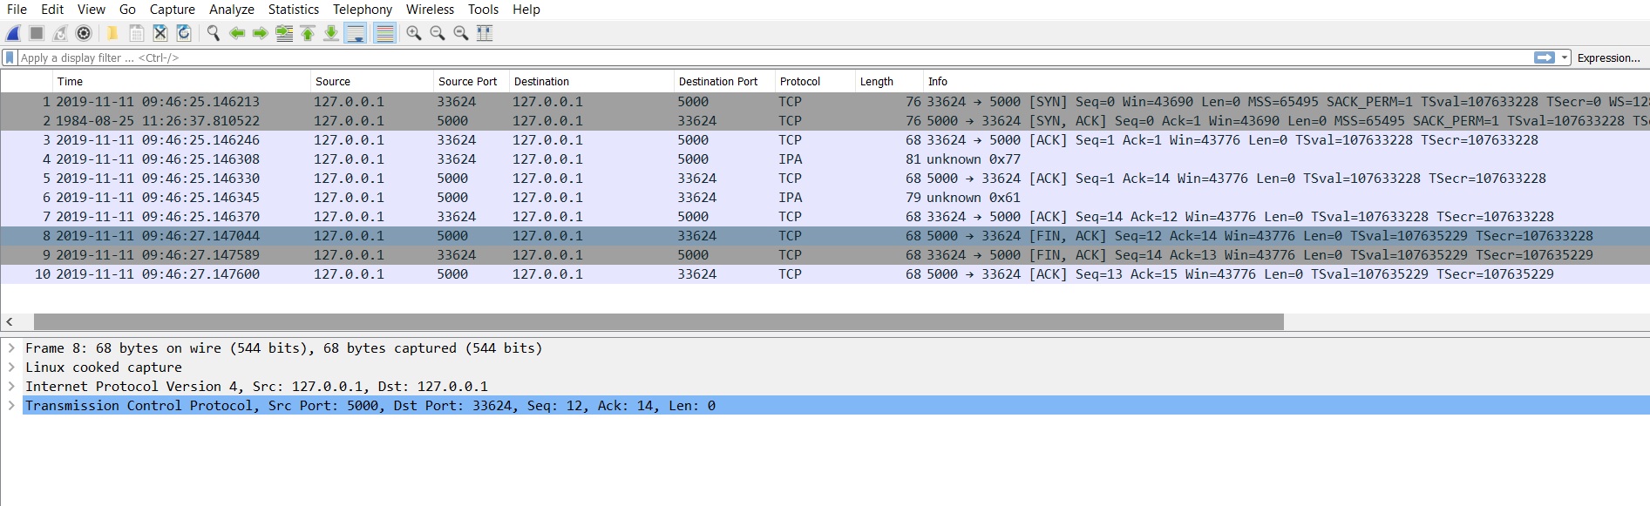Viewport: 1650px width, 506px height.
Task: Expand Transmission Control Protocol section
Action: [x=11, y=406]
